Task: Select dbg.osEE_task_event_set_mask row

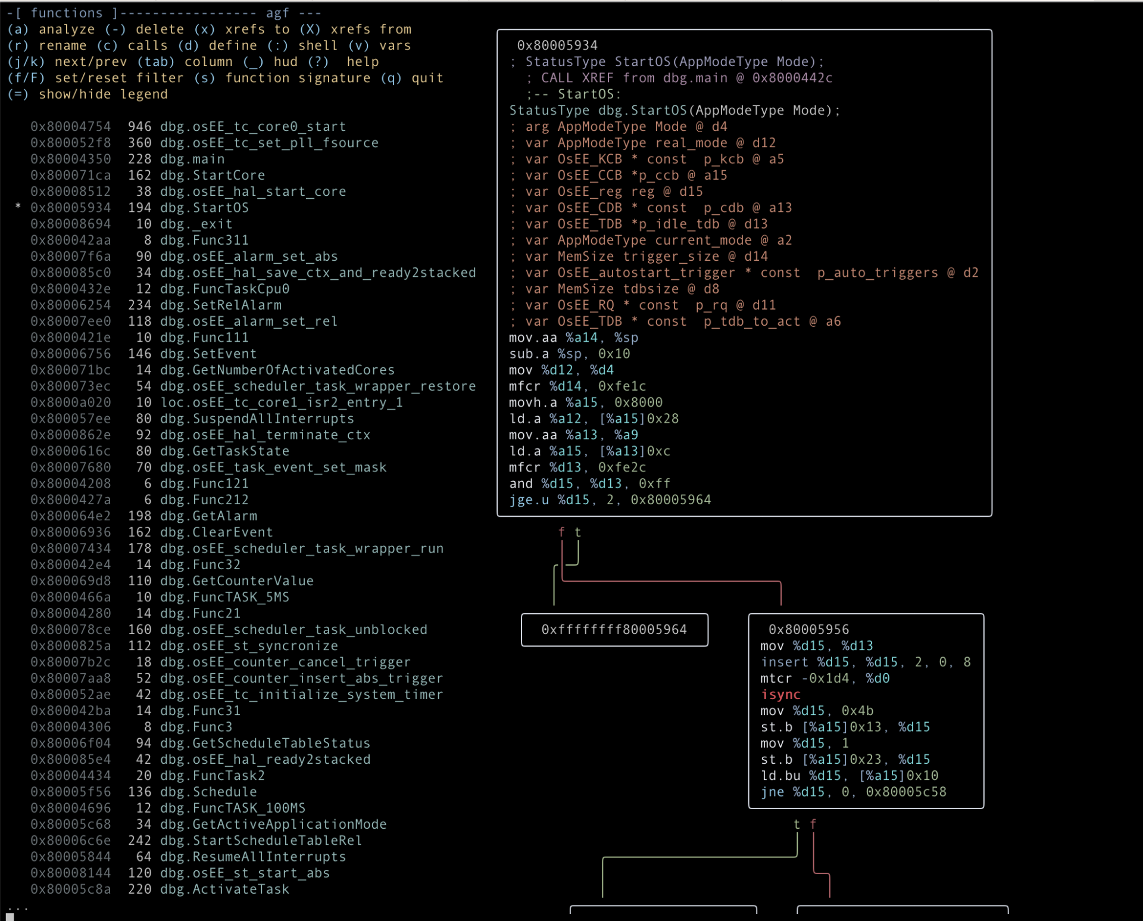Action: (x=208, y=467)
